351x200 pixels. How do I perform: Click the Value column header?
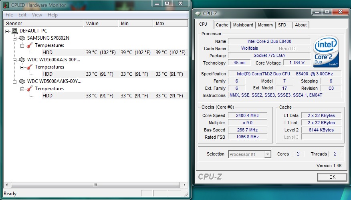[101, 23]
